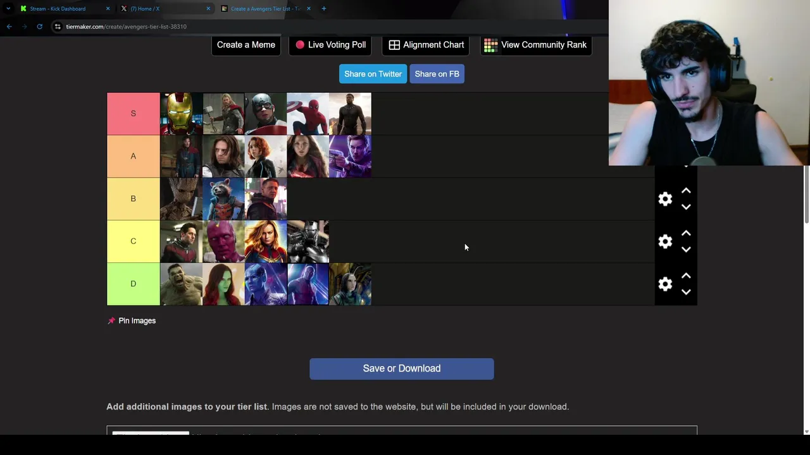Screen dimensions: 810x455
Task: Select Create a Avengers Tier List tab
Action: point(266,9)
